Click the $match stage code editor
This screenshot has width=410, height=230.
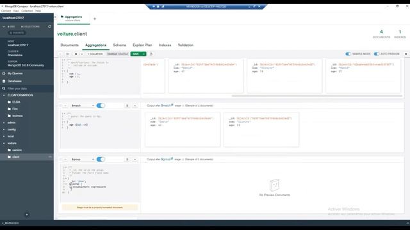pos(100,130)
